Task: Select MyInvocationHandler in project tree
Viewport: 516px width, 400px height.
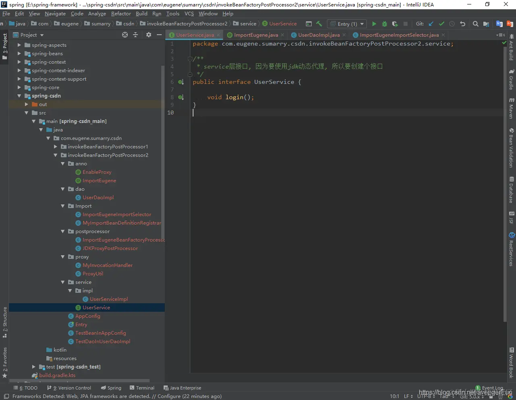Action: (108, 265)
